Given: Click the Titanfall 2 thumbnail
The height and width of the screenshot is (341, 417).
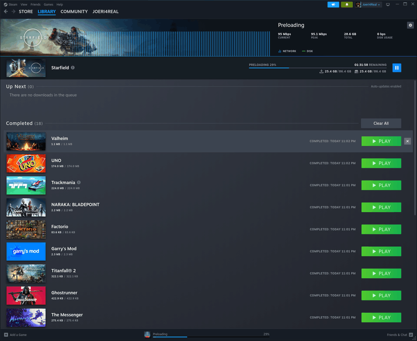Looking at the screenshot, I should pyautogui.click(x=26, y=273).
